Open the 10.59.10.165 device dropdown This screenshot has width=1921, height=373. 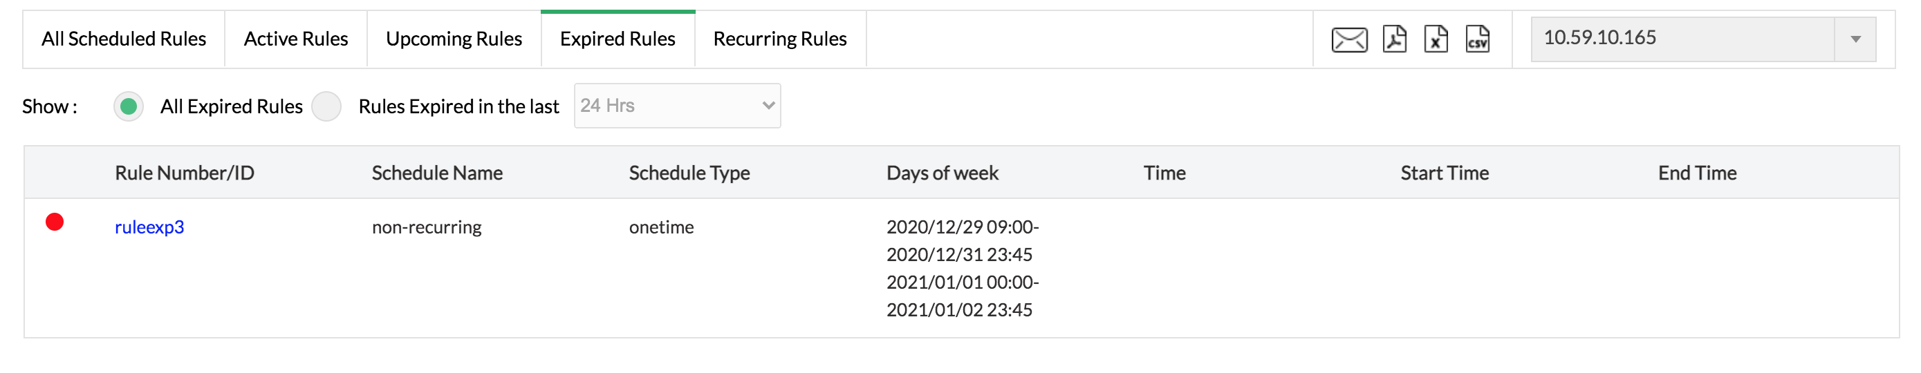coord(1682,39)
